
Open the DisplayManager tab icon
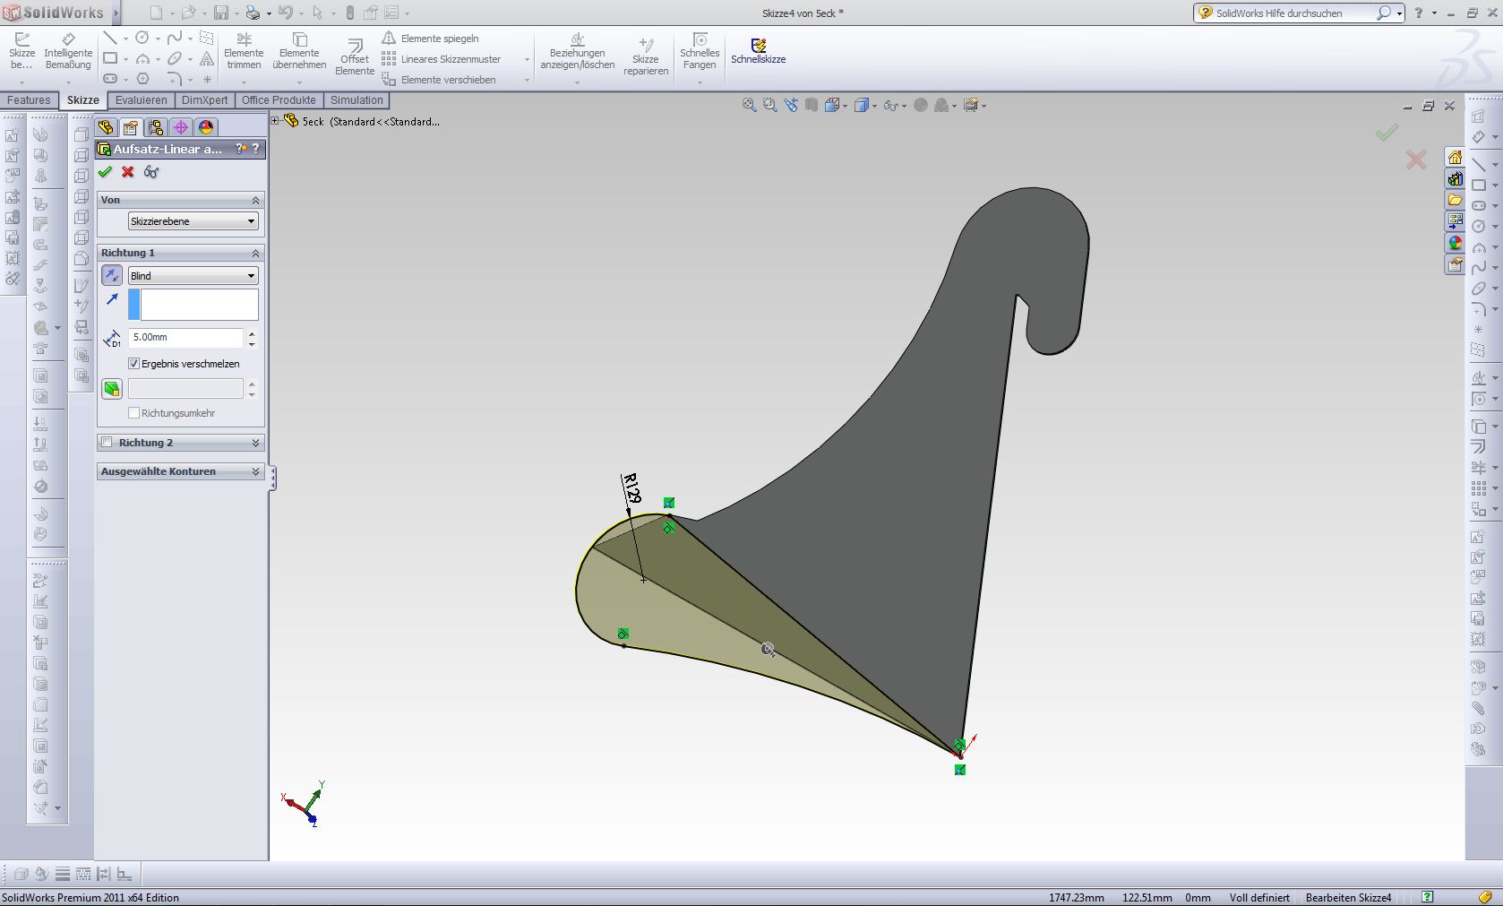click(206, 127)
